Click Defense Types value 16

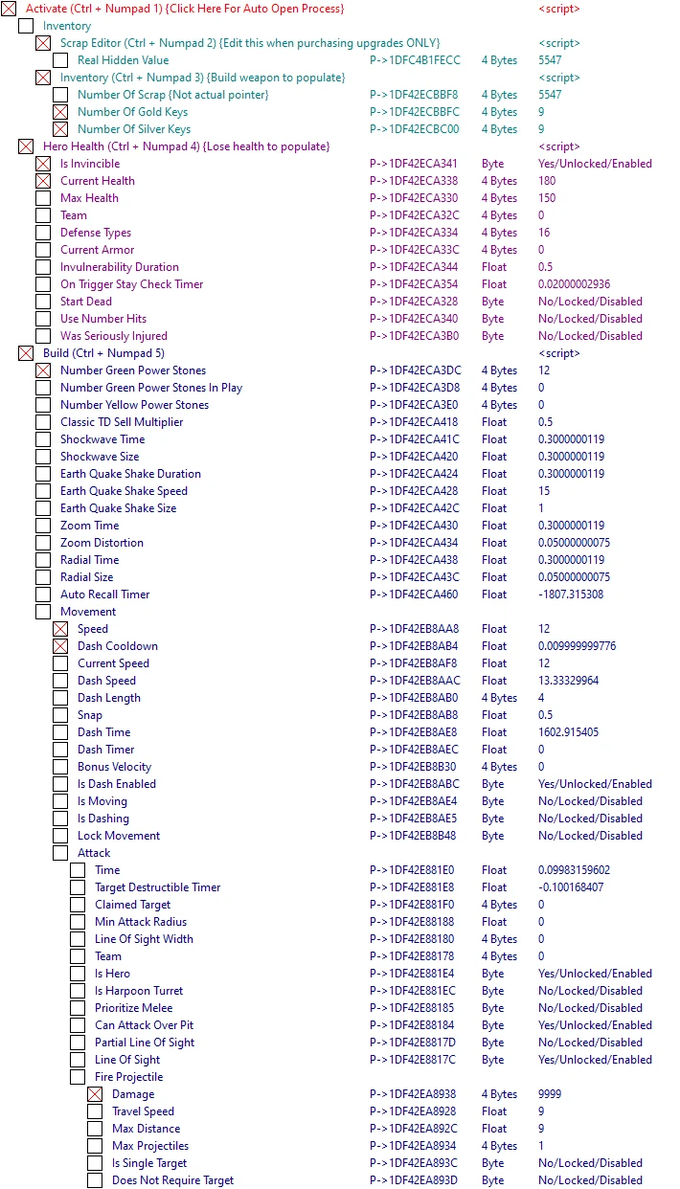point(544,233)
